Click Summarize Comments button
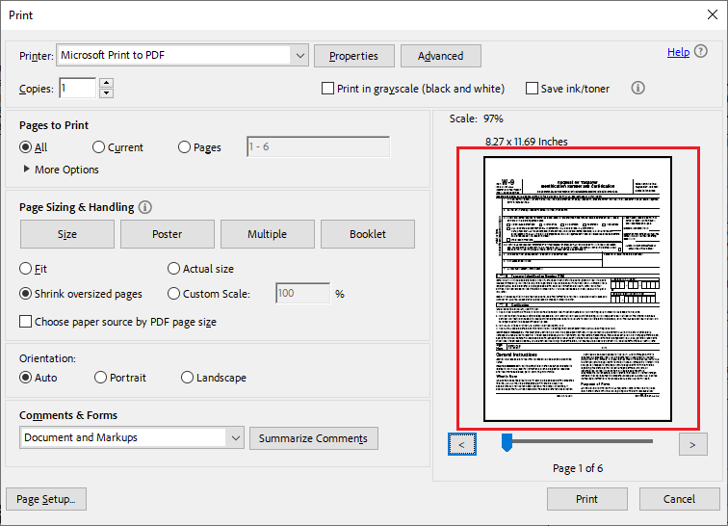This screenshot has width=728, height=526. [x=314, y=438]
